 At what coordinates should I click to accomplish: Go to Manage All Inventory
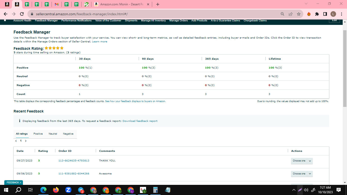click(x=153, y=21)
